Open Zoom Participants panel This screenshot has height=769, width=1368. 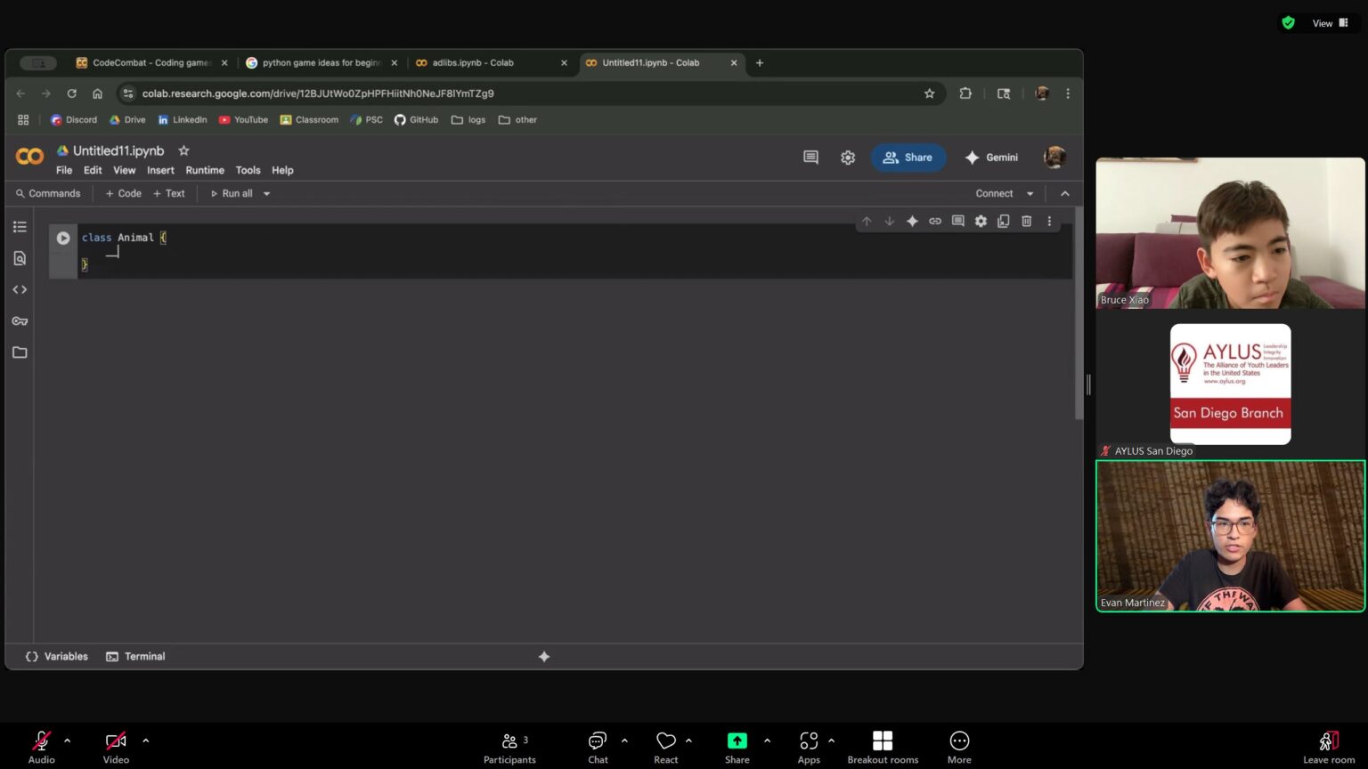[509, 748]
